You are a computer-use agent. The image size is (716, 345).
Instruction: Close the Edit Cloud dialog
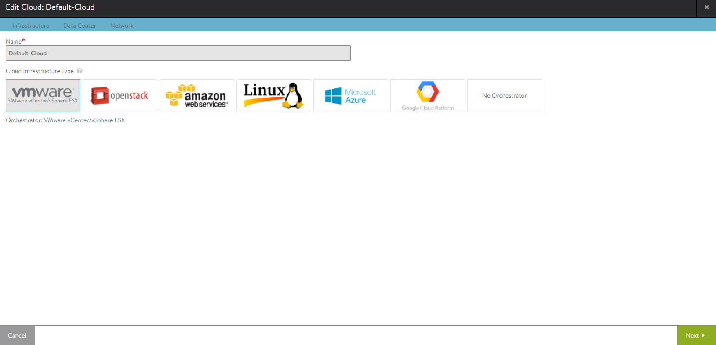pos(707,7)
